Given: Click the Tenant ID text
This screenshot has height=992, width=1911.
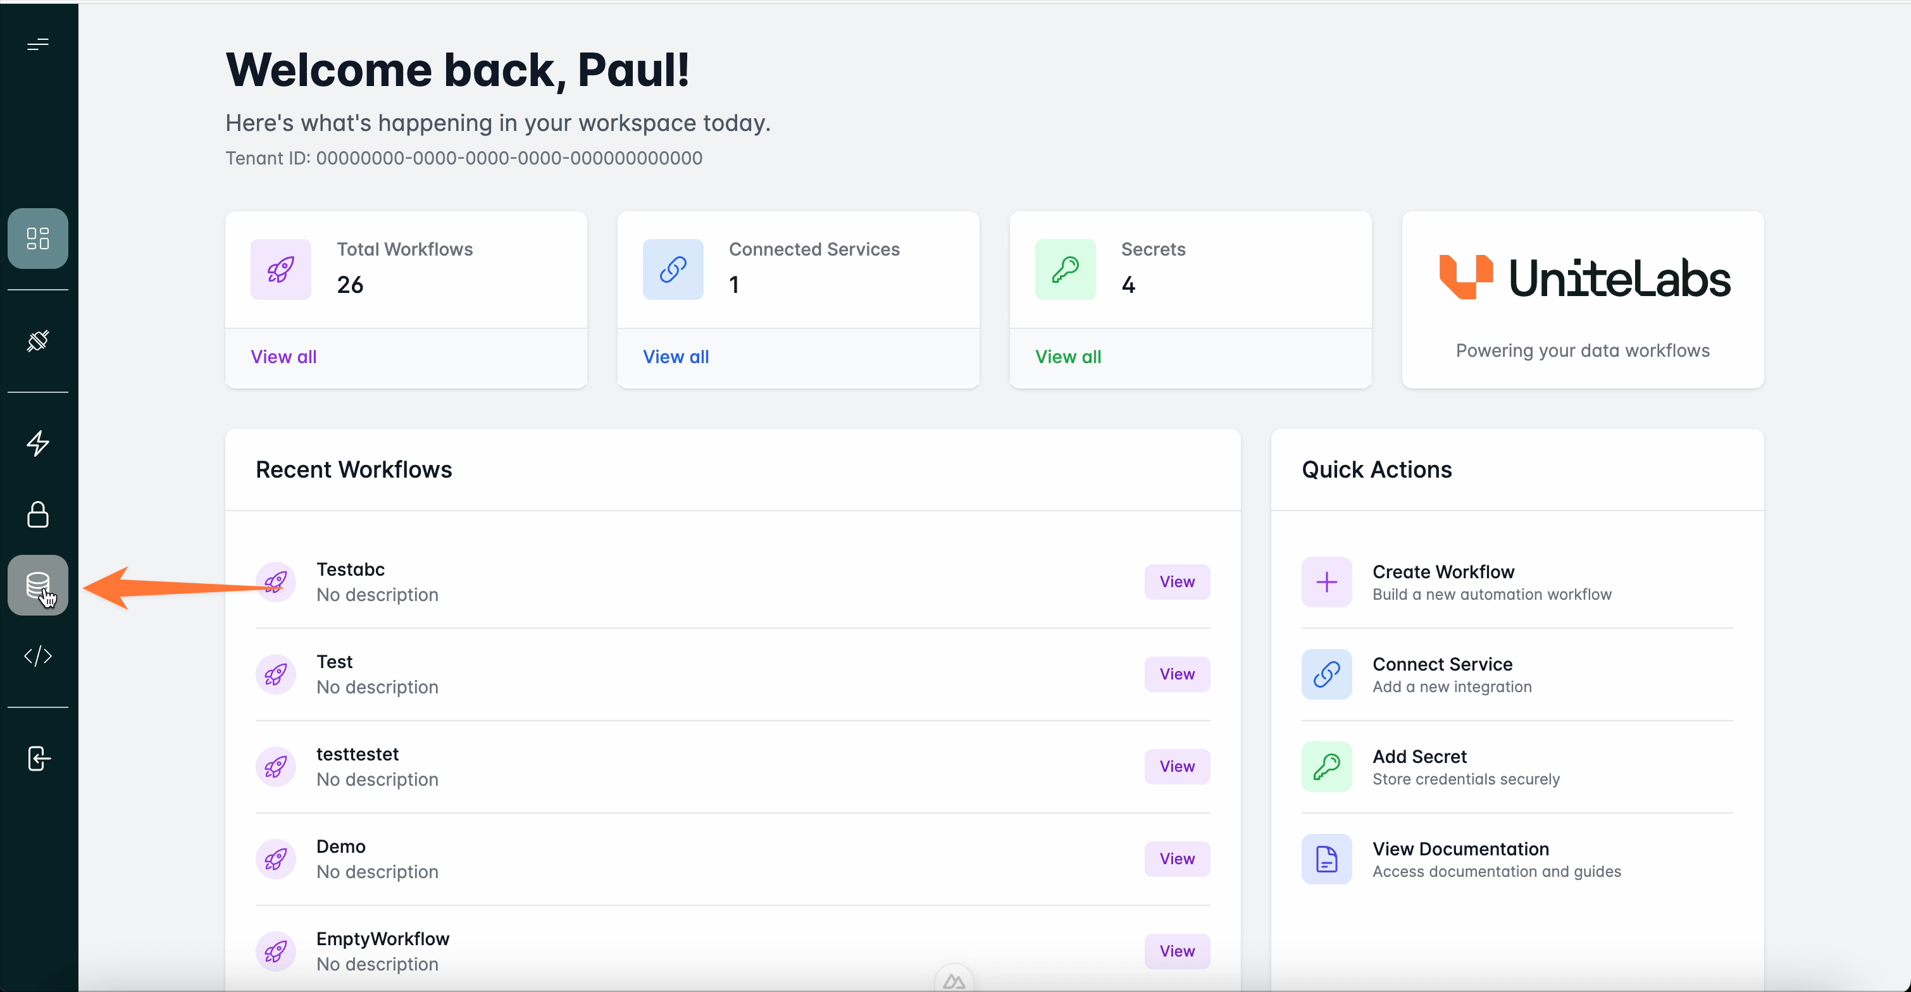Looking at the screenshot, I should pyautogui.click(x=464, y=158).
